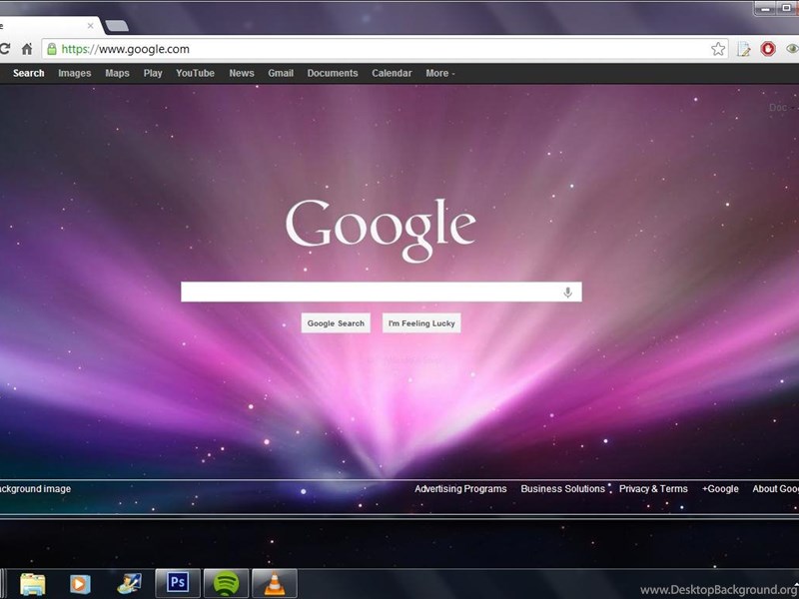Image resolution: width=799 pixels, height=599 pixels.
Task: Reload the page with the refresh icon
Action: pos(4,49)
